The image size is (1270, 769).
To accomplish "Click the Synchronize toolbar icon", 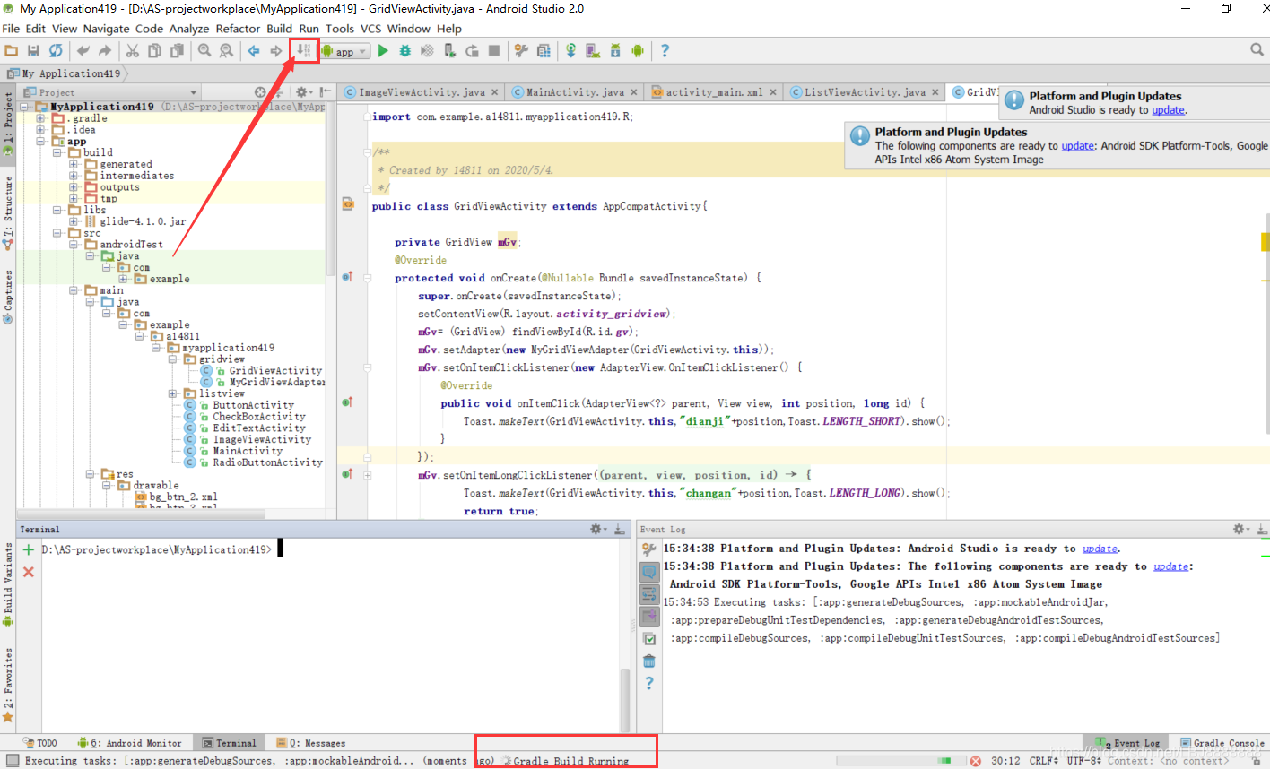I will point(56,51).
